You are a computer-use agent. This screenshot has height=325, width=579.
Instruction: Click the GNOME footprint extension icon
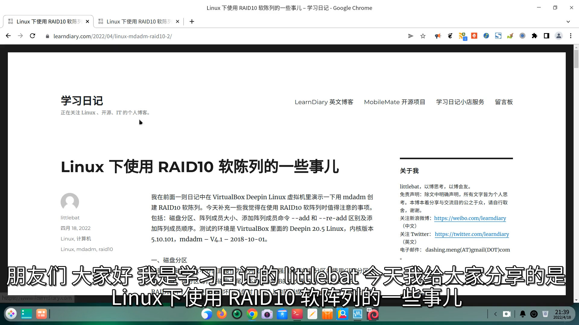450,36
